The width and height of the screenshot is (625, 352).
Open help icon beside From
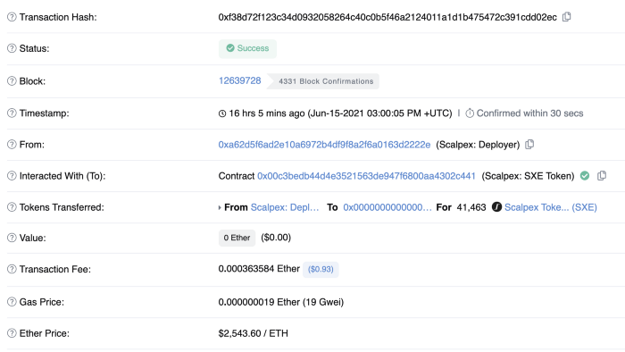click(12, 145)
